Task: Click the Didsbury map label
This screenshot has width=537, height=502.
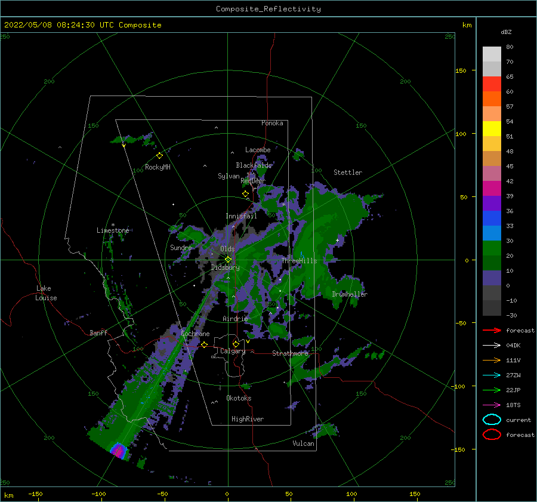Action: 226,267
